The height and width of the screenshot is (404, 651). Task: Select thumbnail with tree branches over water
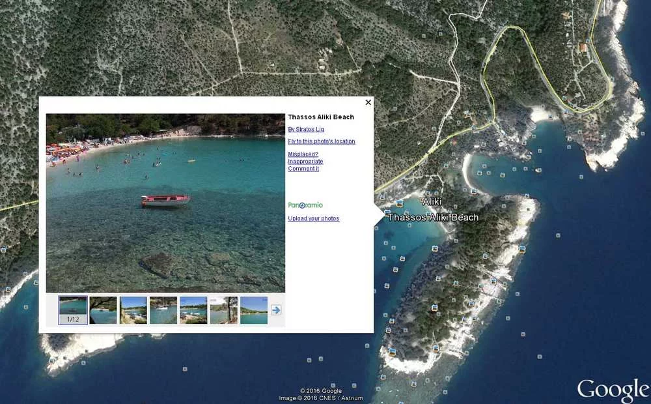103,310
